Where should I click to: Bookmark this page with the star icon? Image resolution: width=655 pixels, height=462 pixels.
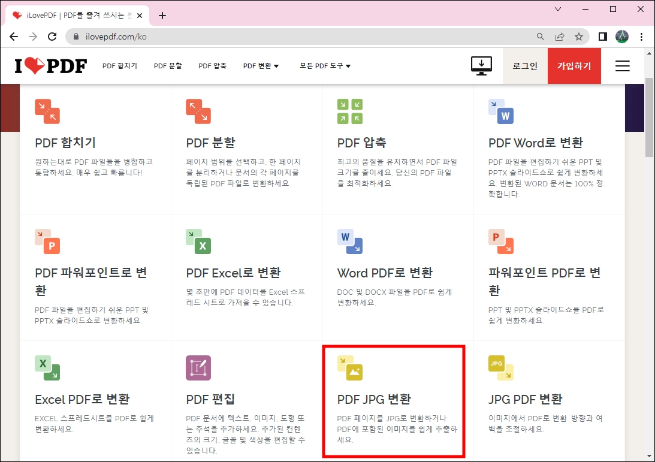click(578, 37)
